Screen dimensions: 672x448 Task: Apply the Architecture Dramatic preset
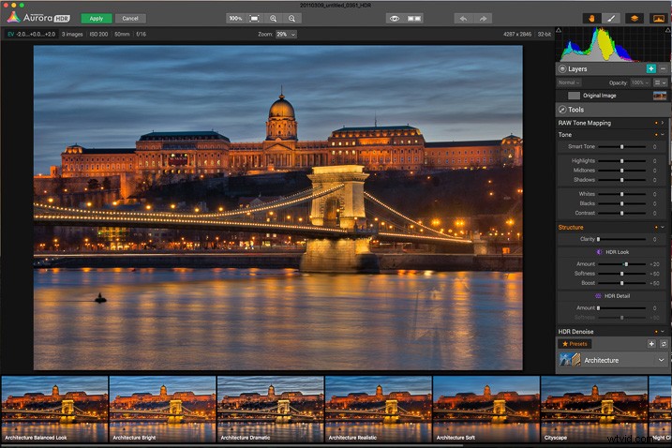271,409
